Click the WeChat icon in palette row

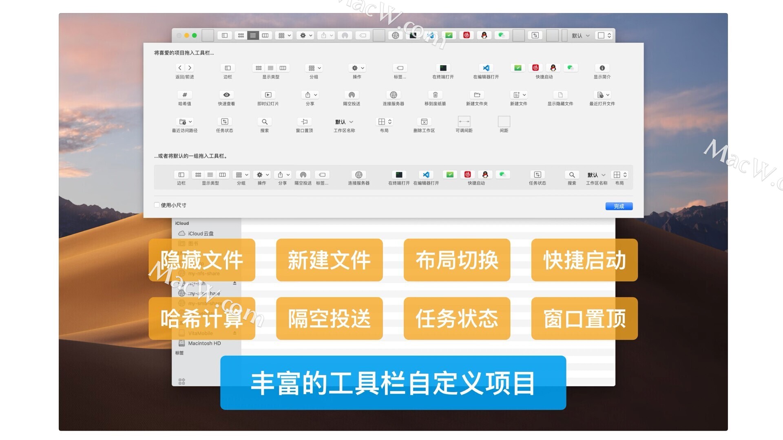pyautogui.click(x=571, y=68)
